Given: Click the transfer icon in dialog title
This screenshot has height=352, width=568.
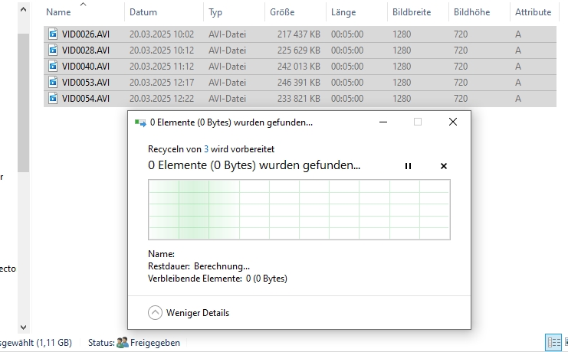Looking at the screenshot, I should tap(140, 122).
